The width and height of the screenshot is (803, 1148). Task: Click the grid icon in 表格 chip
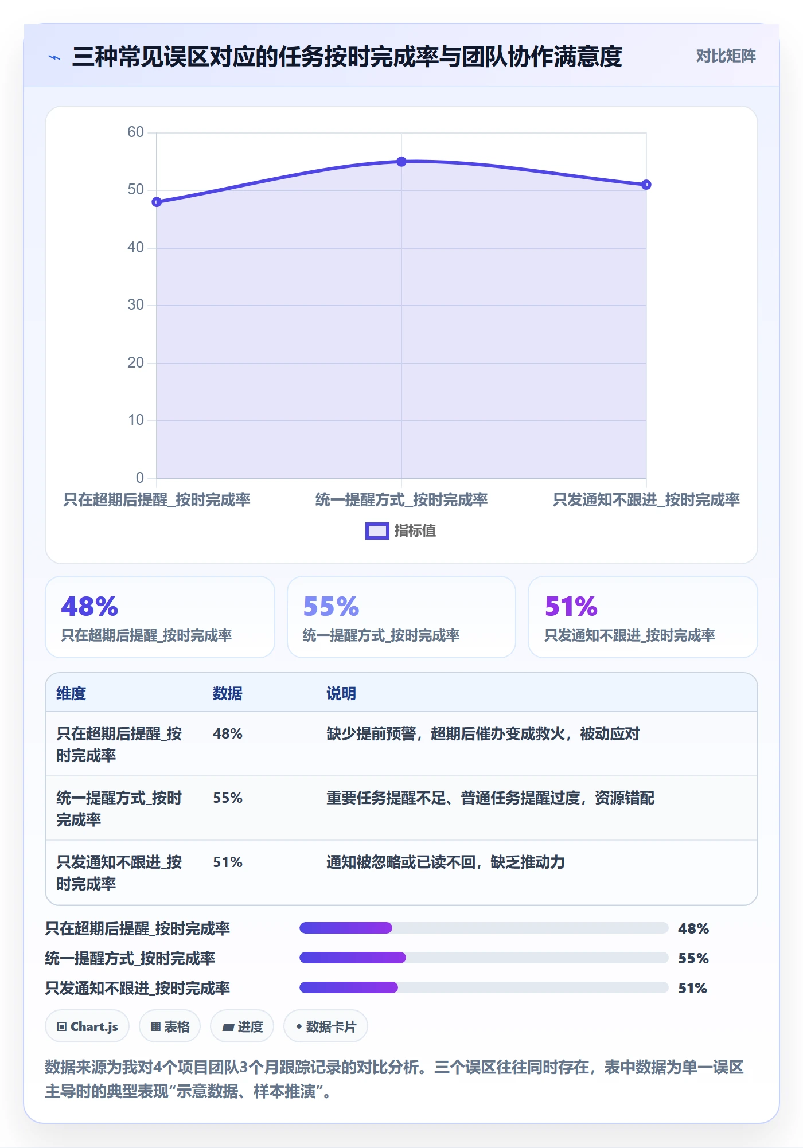[x=155, y=1027]
